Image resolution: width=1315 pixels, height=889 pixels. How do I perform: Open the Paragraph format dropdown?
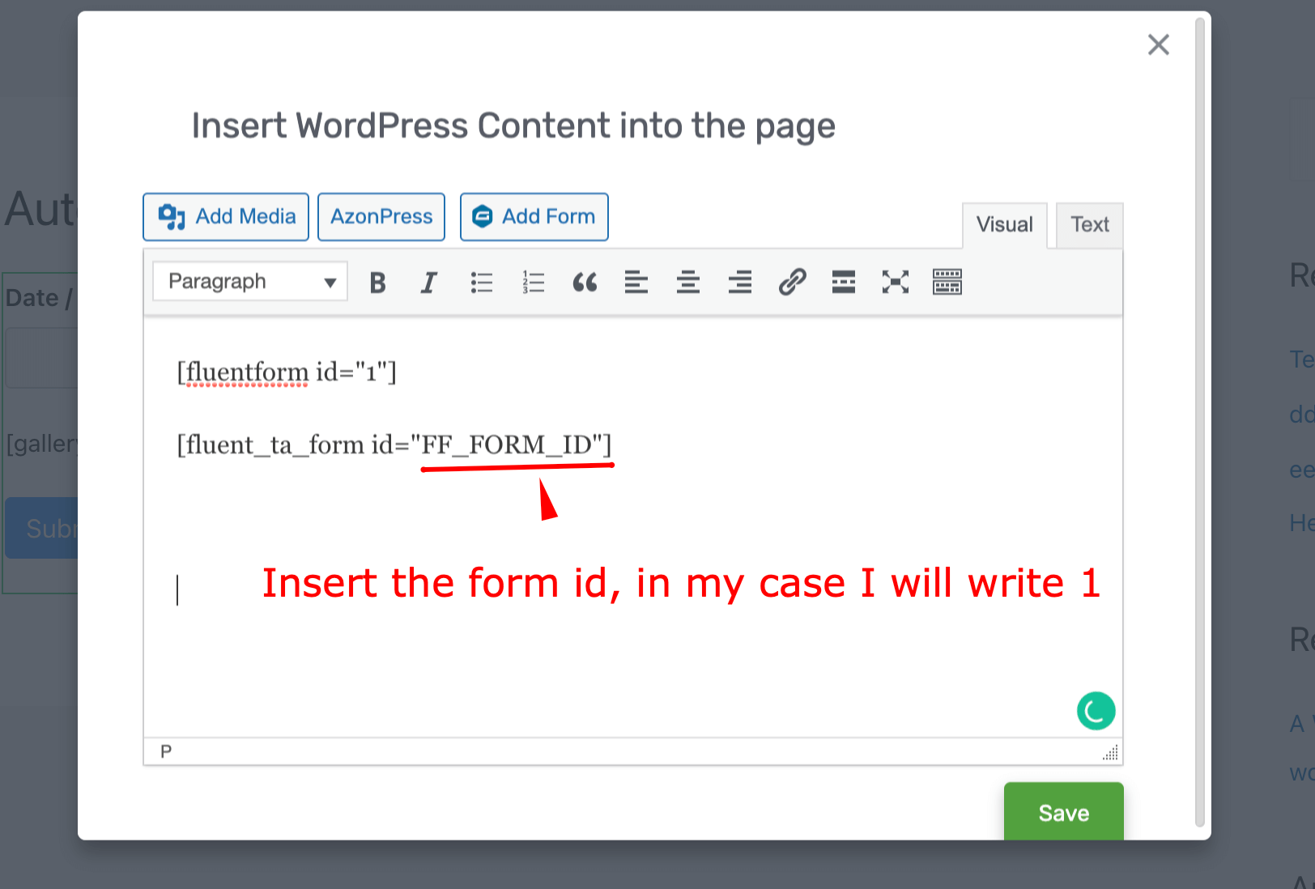pos(250,282)
